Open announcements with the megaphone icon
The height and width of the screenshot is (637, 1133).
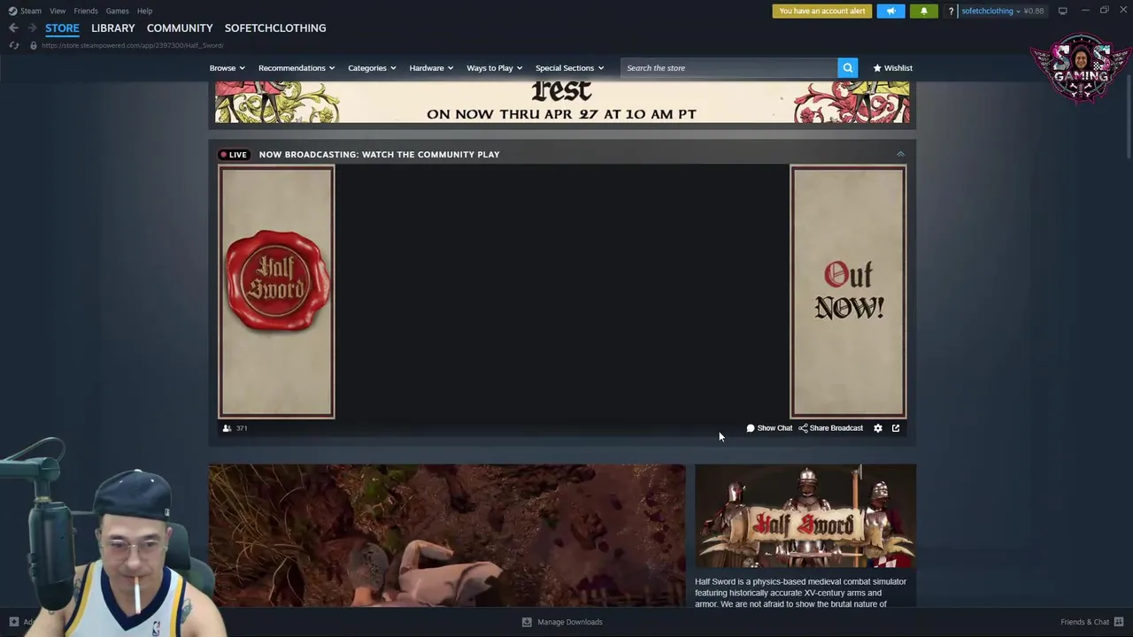coord(890,11)
